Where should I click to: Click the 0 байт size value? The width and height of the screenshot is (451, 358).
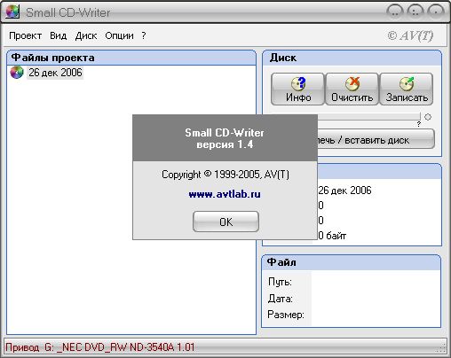tap(332, 236)
